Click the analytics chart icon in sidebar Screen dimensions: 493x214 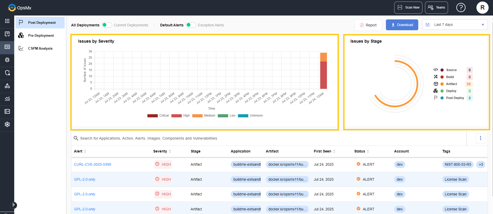(7, 98)
